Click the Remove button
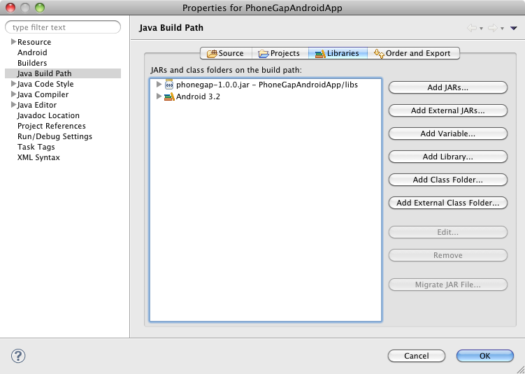This screenshot has height=374, width=525. click(448, 255)
